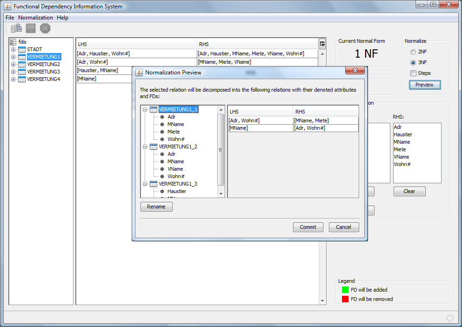Select VERMIETUNG2 in the fdis tree
This screenshot has height=327, width=462.
point(44,64)
